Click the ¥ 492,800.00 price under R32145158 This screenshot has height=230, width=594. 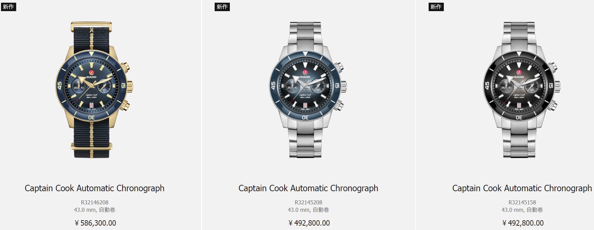(523, 223)
